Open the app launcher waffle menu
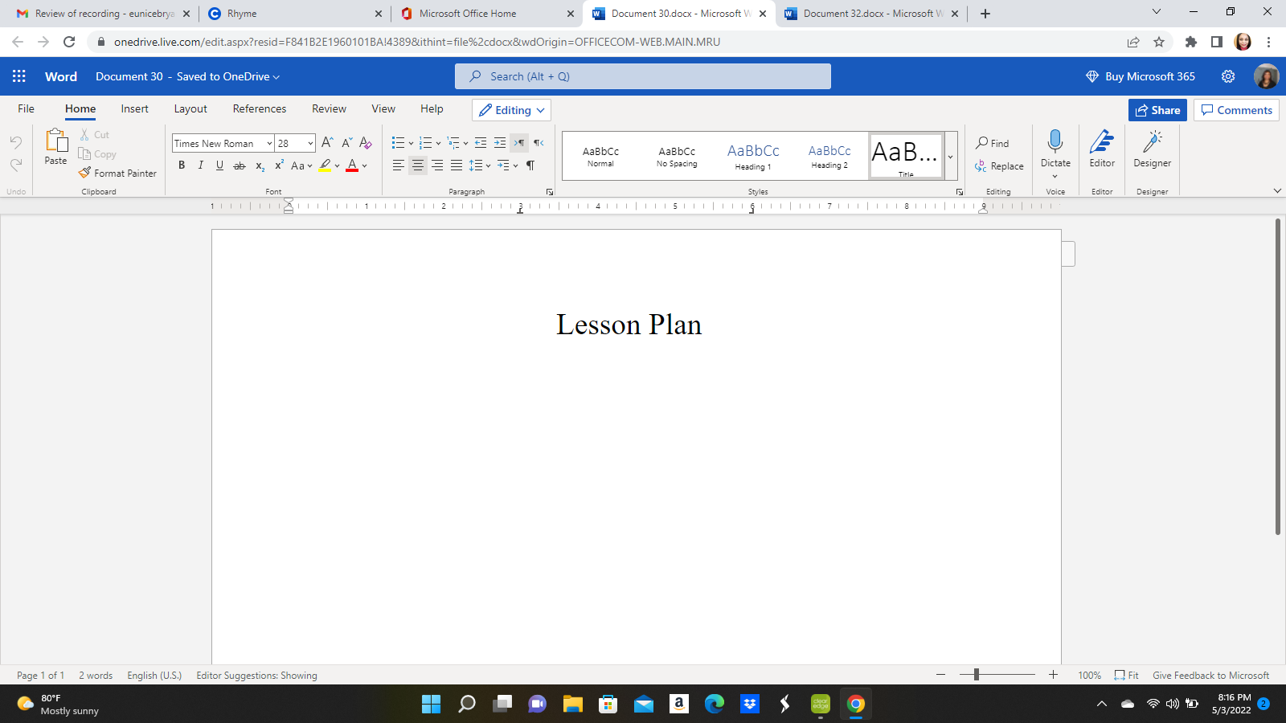The height and width of the screenshot is (723, 1286). click(19, 76)
